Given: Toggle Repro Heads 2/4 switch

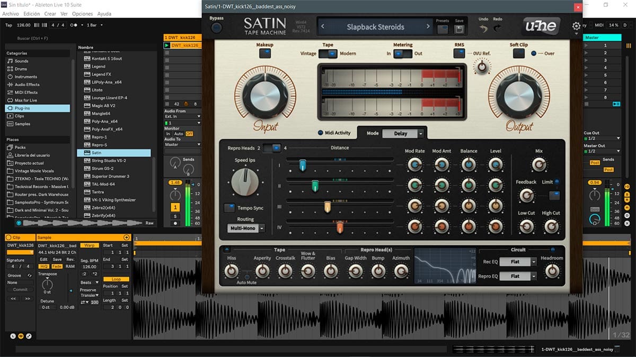Looking at the screenshot, I should click(272, 148).
